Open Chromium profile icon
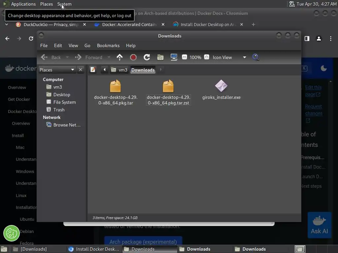The width and height of the screenshot is (338, 253). (319, 39)
